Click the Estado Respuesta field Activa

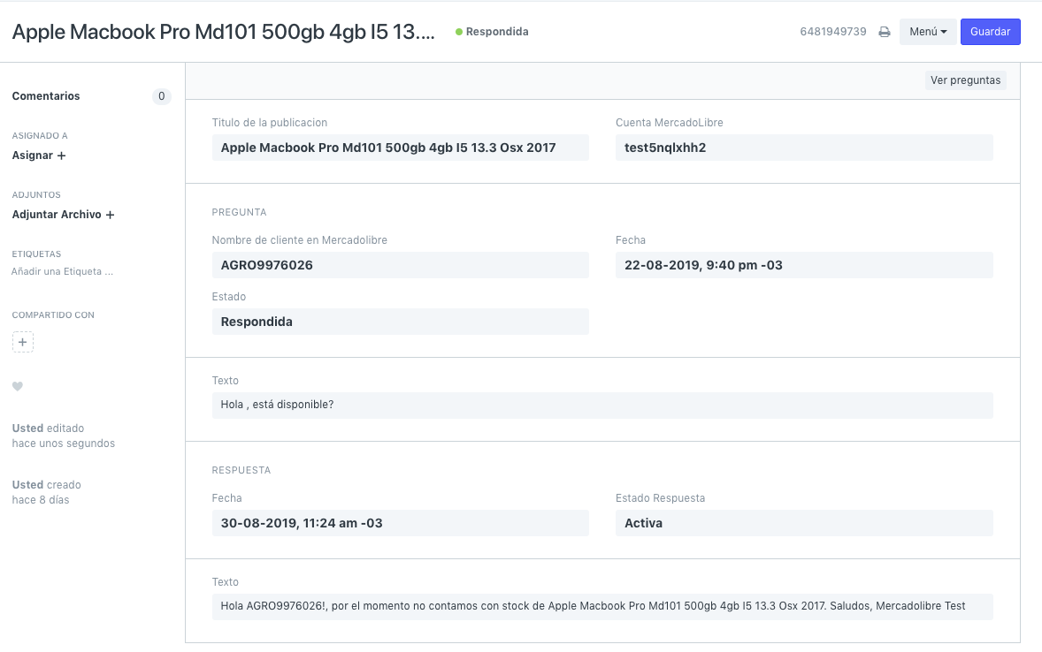[804, 523]
